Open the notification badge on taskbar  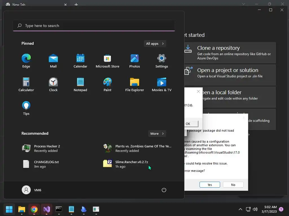click(x=281, y=209)
